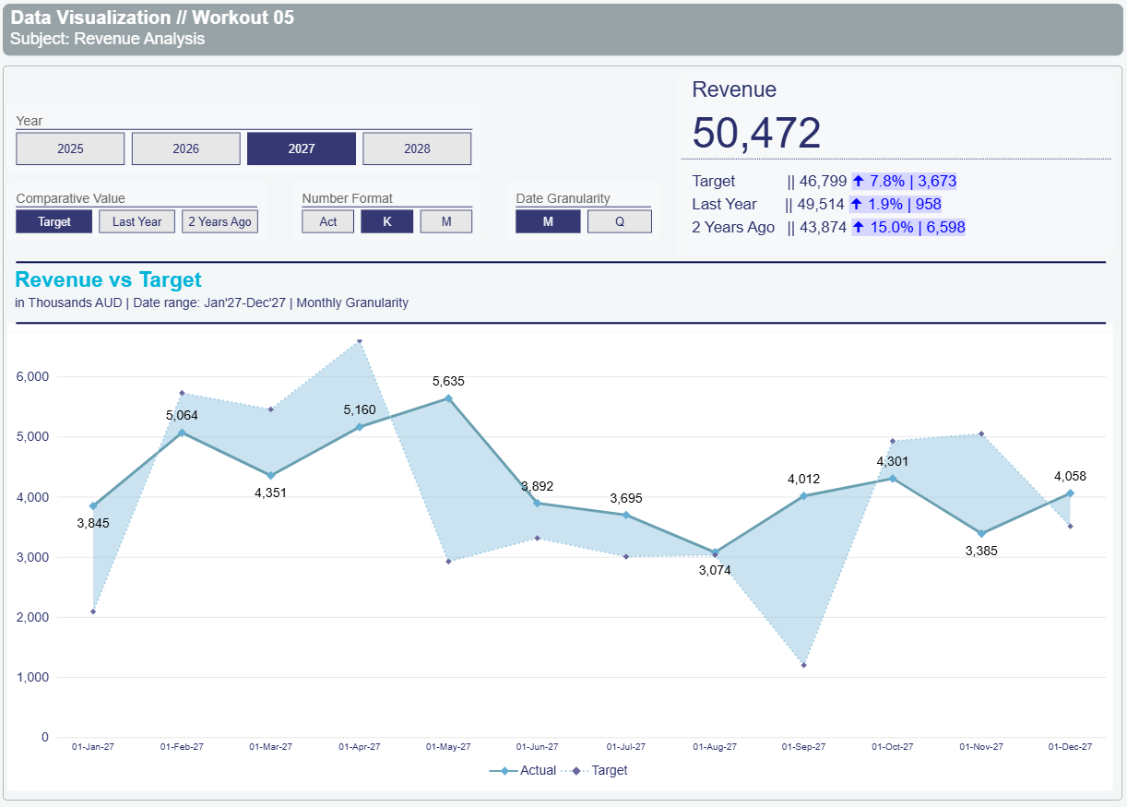Click the Target legend entry
The height and width of the screenshot is (807, 1127).
point(594,770)
